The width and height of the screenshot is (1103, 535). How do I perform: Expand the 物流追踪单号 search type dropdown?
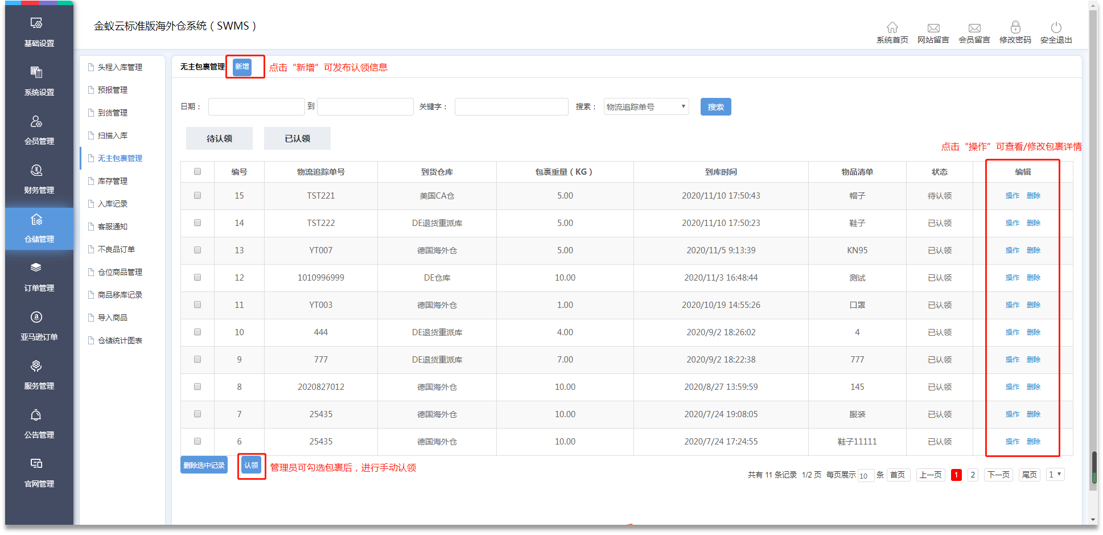click(x=646, y=107)
